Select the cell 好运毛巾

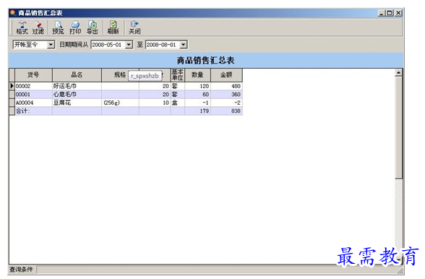[77, 86]
